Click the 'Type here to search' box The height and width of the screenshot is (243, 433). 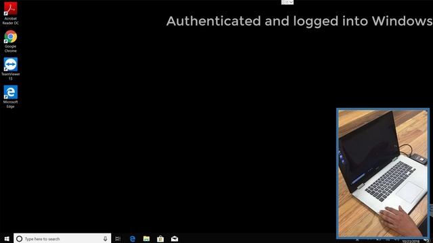62,238
